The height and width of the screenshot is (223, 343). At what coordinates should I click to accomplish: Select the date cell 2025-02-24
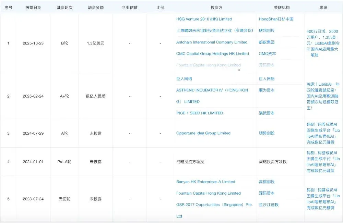click(x=33, y=96)
